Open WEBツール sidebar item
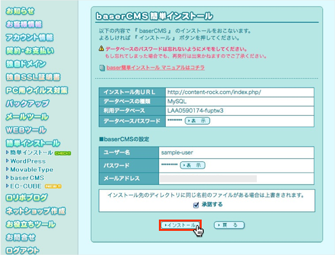Viewport: 335px width, 255px height. (x=26, y=130)
